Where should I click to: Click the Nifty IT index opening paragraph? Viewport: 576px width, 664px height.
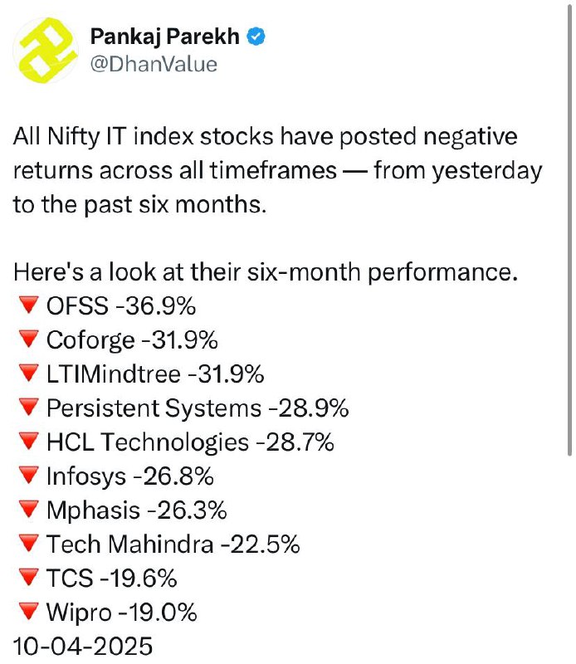(278, 171)
